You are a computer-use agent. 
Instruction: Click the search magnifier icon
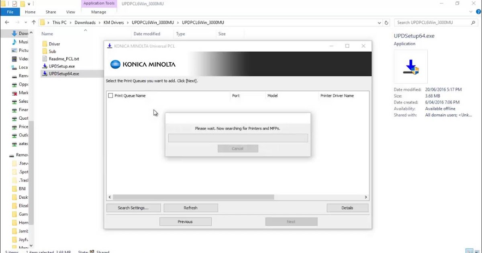coord(473,22)
